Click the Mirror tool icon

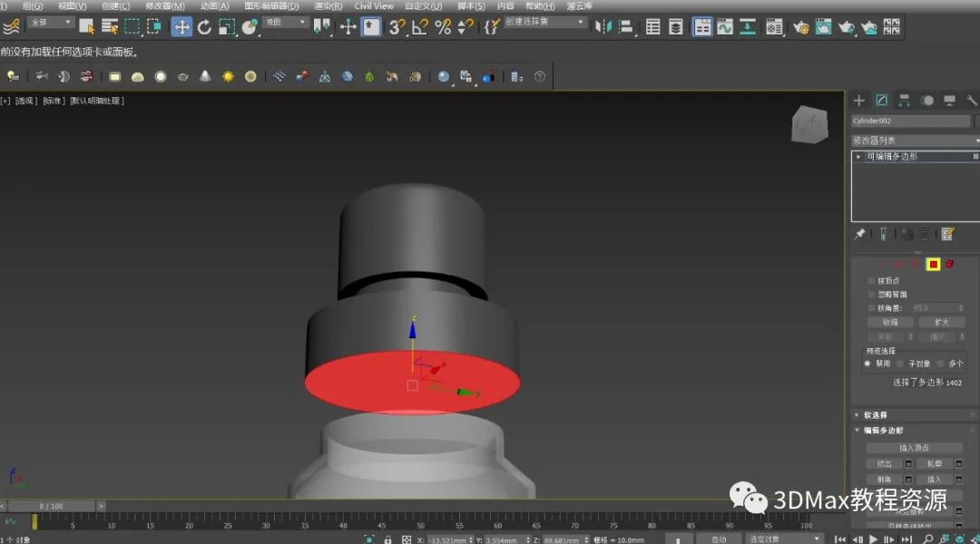604,27
